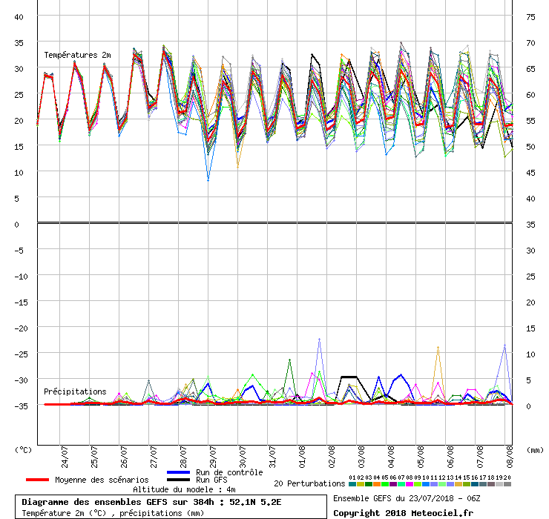Image resolution: width=549 pixels, height=519 pixels.
Task: Click perturbation 08 magenta legend swatch
Action: pos(410,484)
